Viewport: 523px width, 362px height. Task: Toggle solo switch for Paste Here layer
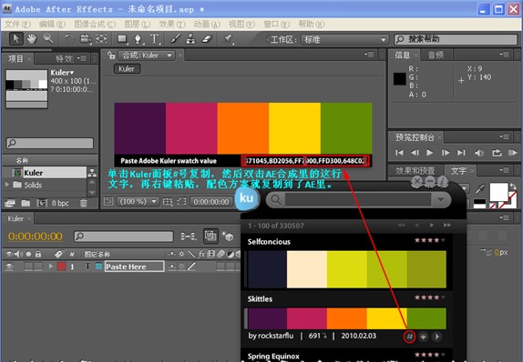point(28,266)
